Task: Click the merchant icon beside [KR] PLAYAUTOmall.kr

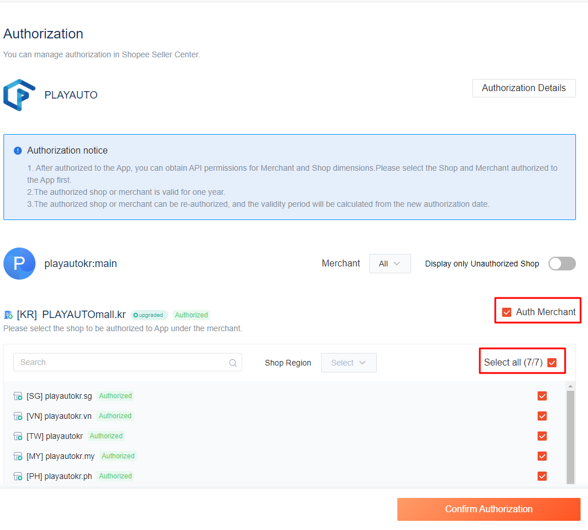Action: [8, 315]
